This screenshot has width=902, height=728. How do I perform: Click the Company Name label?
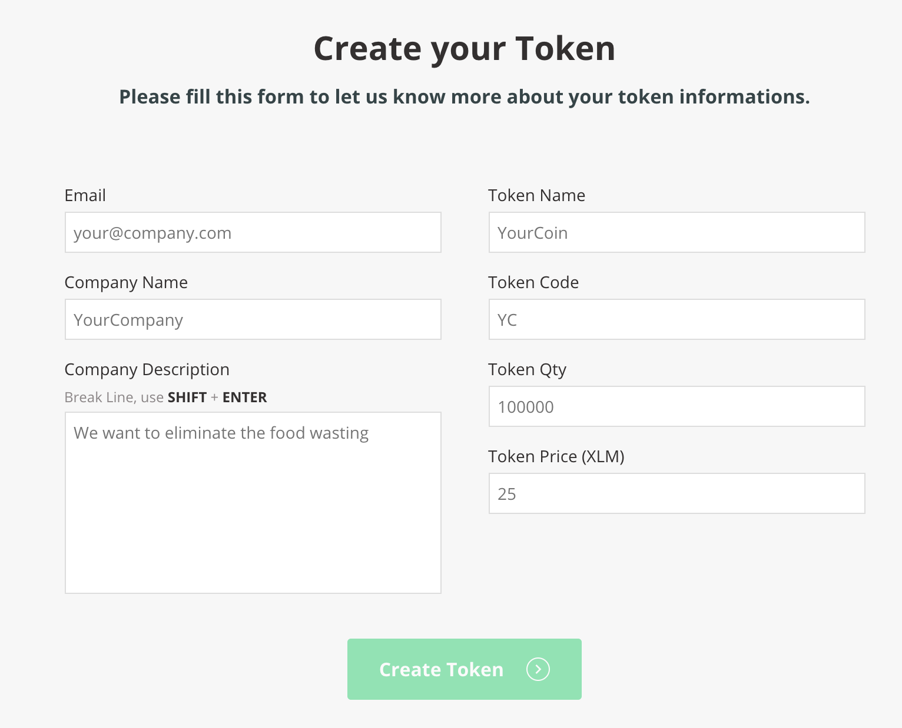click(x=126, y=283)
